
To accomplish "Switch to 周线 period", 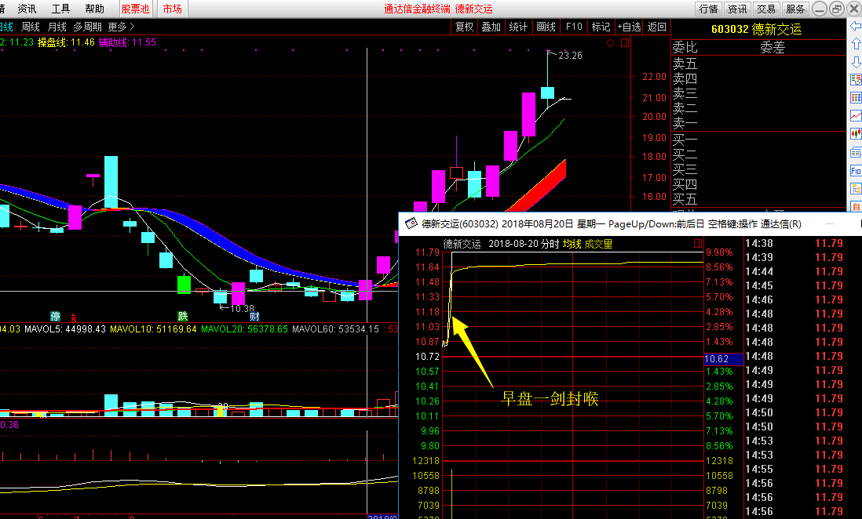I will [31, 27].
